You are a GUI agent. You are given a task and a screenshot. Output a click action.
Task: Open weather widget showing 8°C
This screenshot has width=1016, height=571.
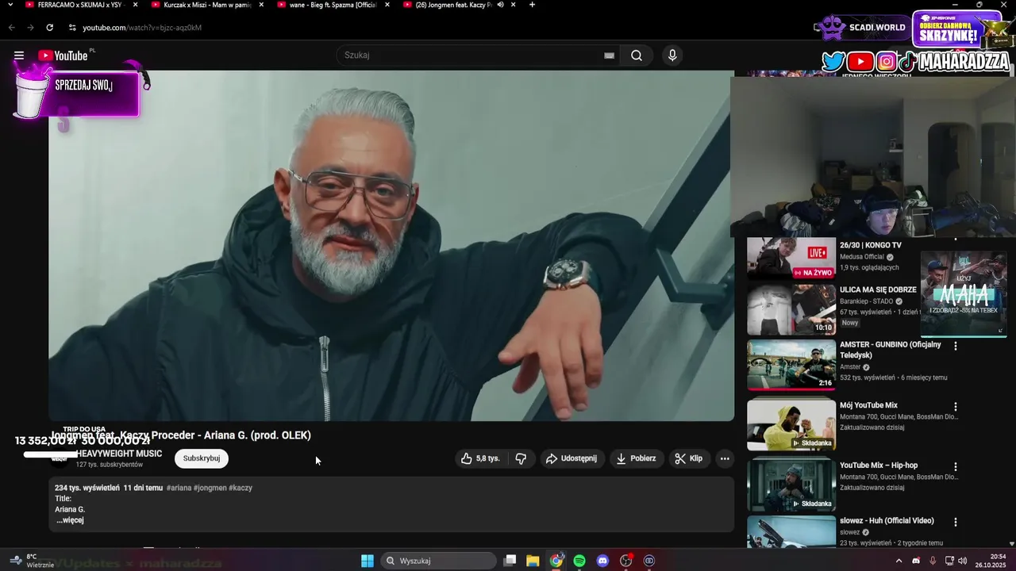coord(30,561)
